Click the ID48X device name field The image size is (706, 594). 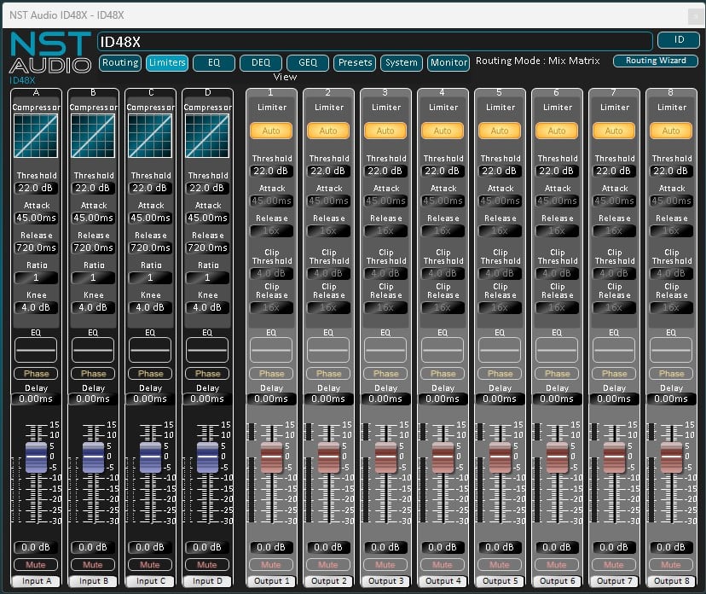click(374, 41)
